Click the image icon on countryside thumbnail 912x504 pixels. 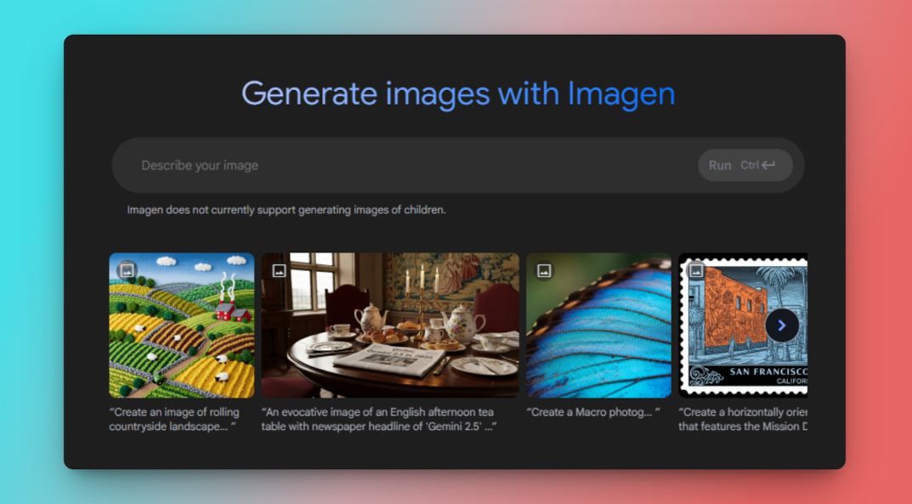(x=127, y=270)
